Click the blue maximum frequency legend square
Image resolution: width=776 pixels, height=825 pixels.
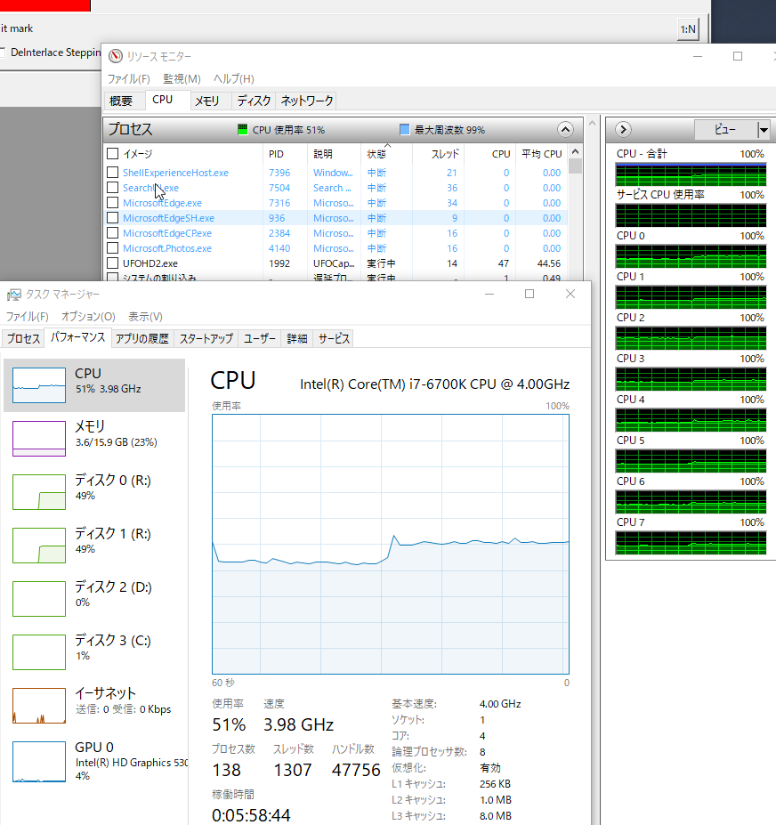pos(405,129)
